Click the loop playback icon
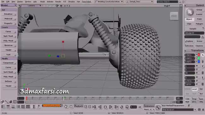The height and width of the screenshot is (115, 205). [122, 107]
